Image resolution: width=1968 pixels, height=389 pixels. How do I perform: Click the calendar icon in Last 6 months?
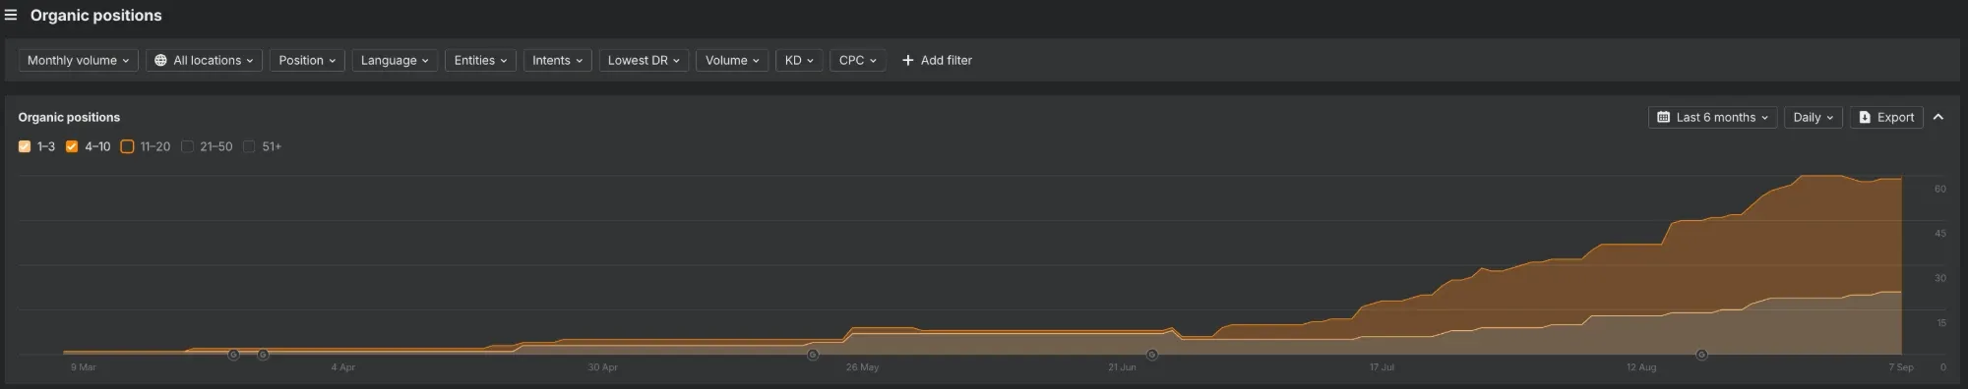(x=1663, y=117)
